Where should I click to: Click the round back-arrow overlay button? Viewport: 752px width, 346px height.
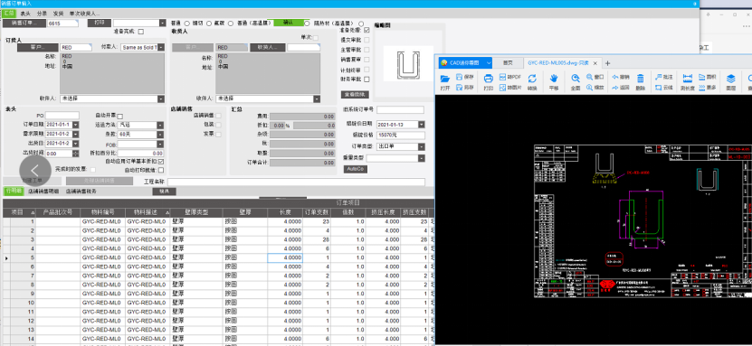(35, 170)
